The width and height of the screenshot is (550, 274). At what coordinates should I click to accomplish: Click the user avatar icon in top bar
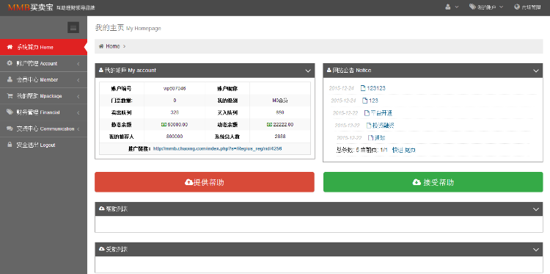[448, 7]
